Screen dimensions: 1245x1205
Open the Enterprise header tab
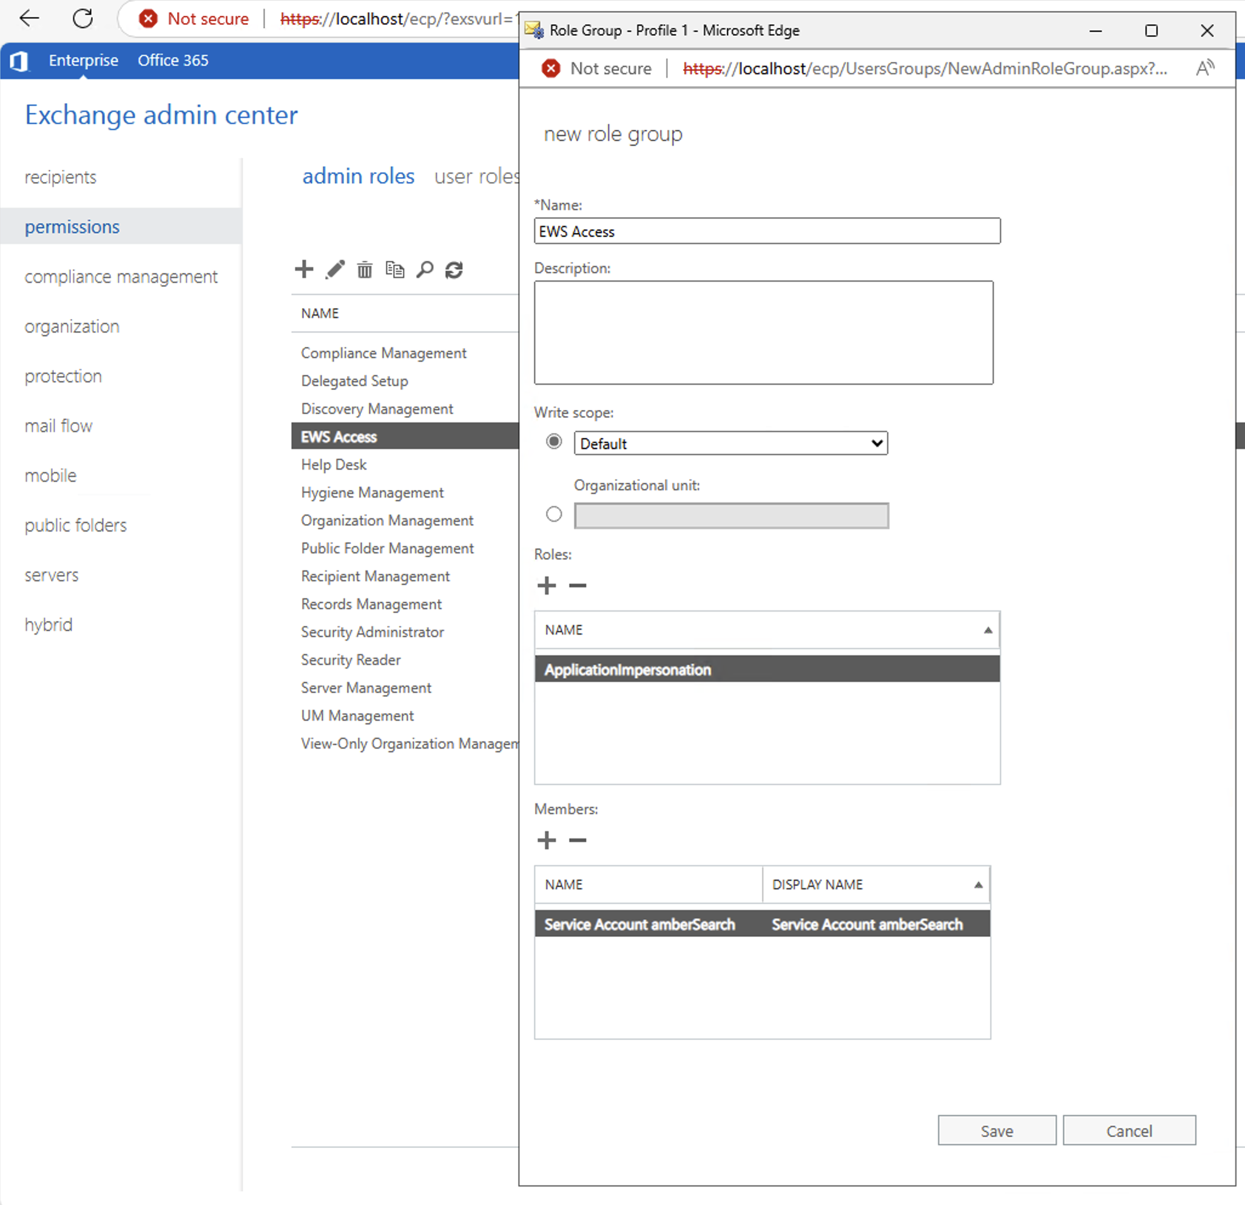point(83,60)
